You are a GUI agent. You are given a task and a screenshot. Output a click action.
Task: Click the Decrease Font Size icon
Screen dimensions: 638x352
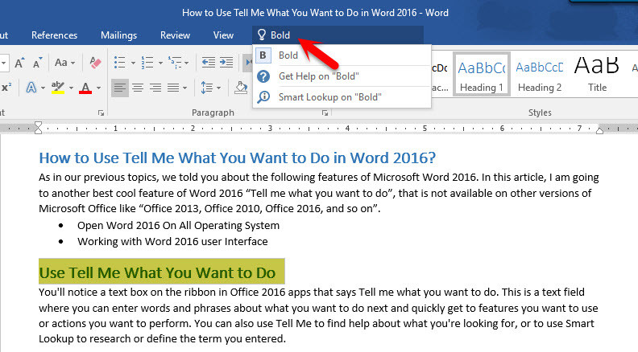pyautogui.click(x=37, y=63)
